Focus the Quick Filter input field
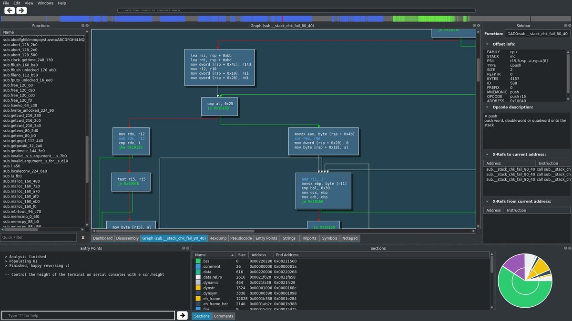The width and height of the screenshot is (572, 321). tap(39, 237)
